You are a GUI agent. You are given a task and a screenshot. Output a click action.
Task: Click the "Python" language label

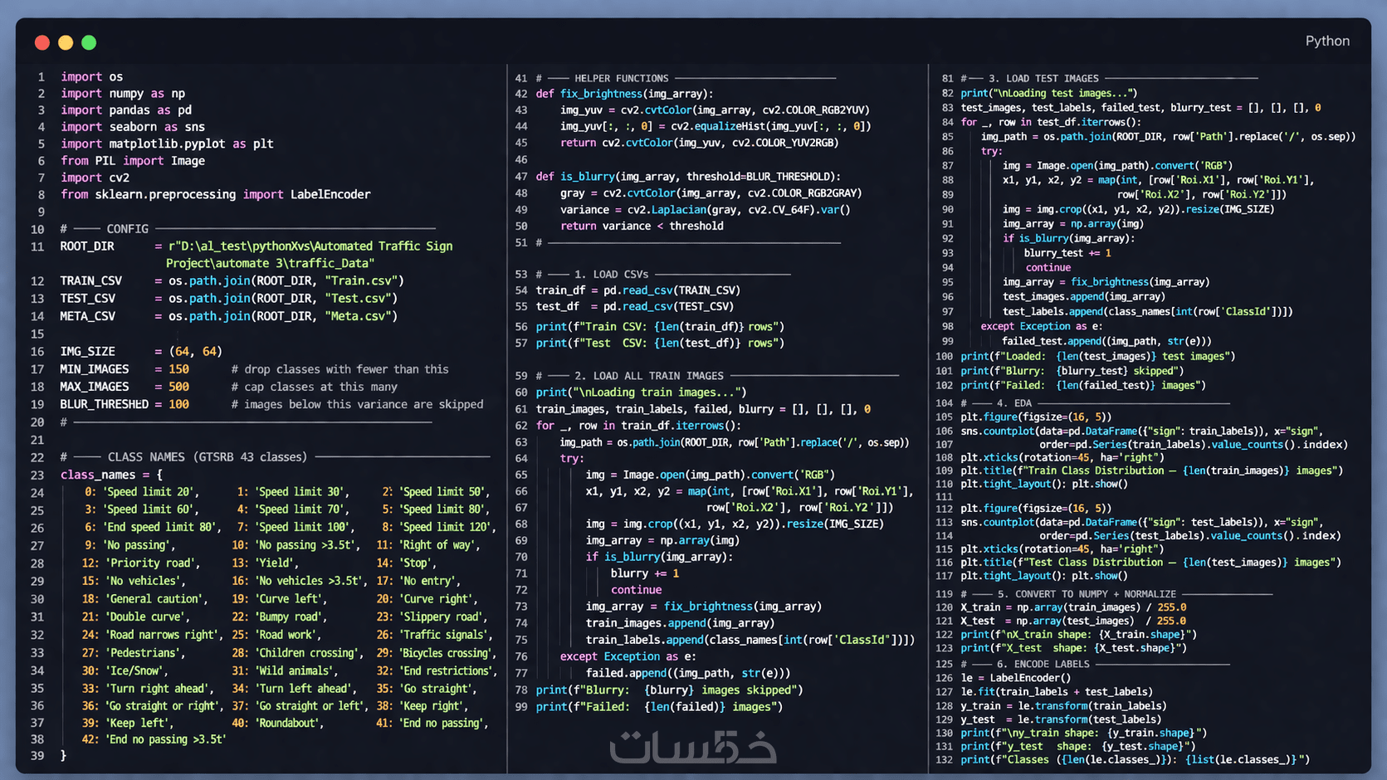[1327, 41]
